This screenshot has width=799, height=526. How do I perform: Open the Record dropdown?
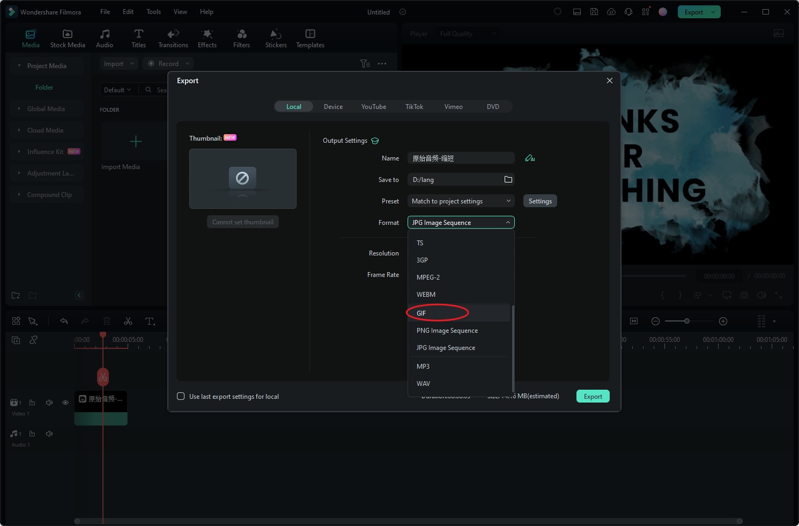click(x=168, y=63)
